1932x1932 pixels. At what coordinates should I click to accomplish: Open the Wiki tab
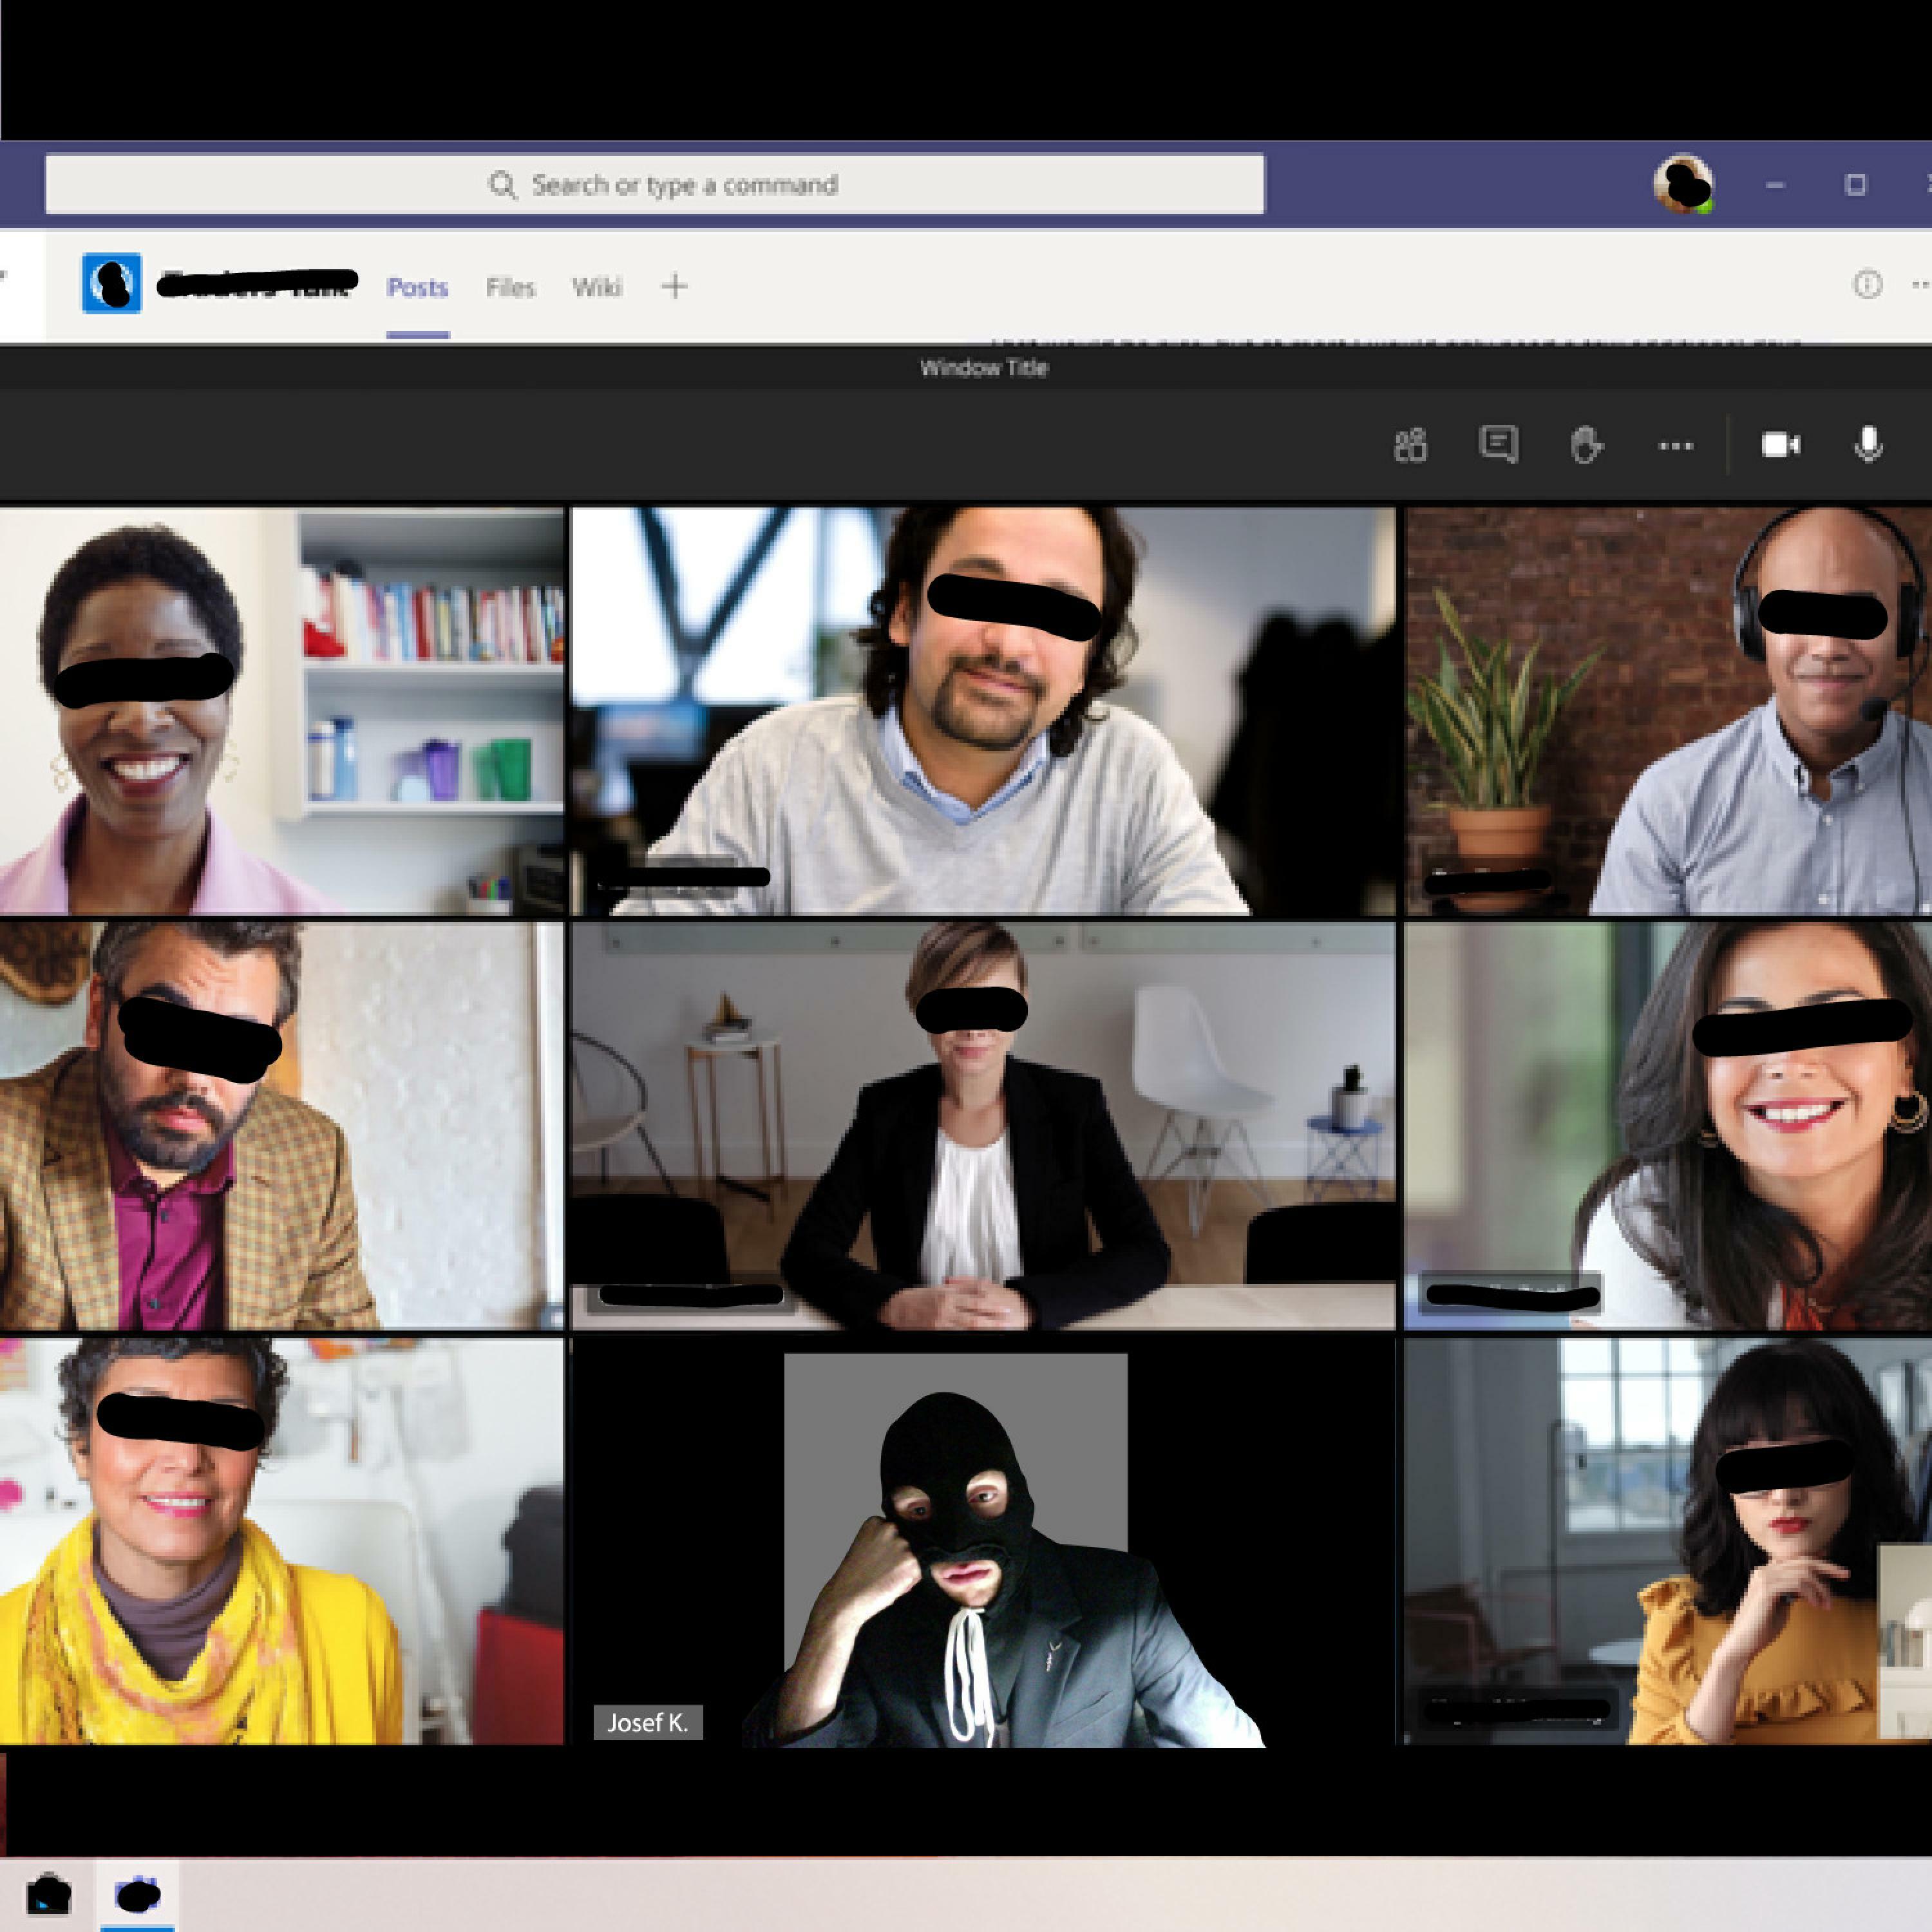pyautogui.click(x=597, y=288)
